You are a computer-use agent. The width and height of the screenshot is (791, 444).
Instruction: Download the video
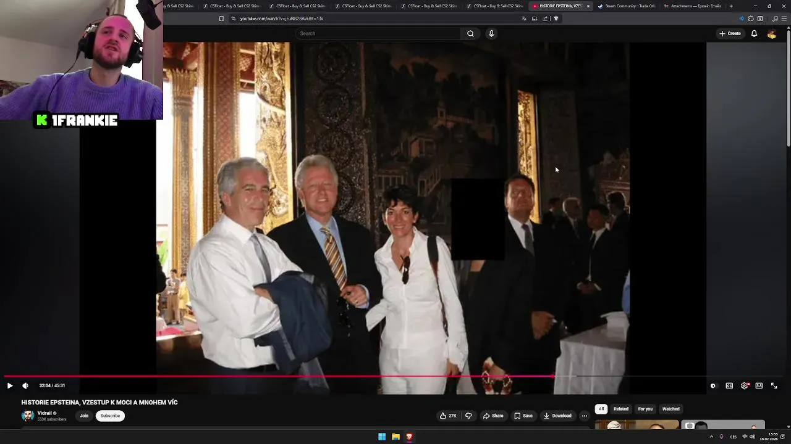tap(558, 416)
